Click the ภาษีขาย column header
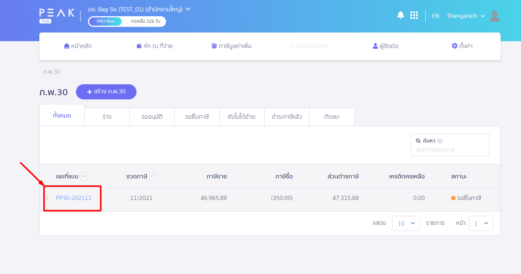 tap(217, 176)
